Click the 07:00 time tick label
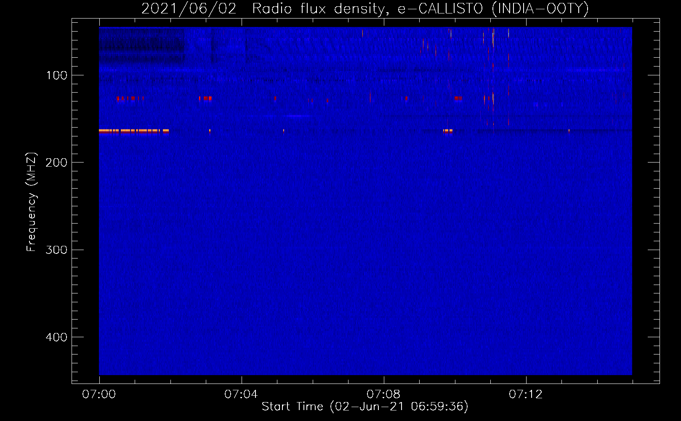 pos(99,394)
